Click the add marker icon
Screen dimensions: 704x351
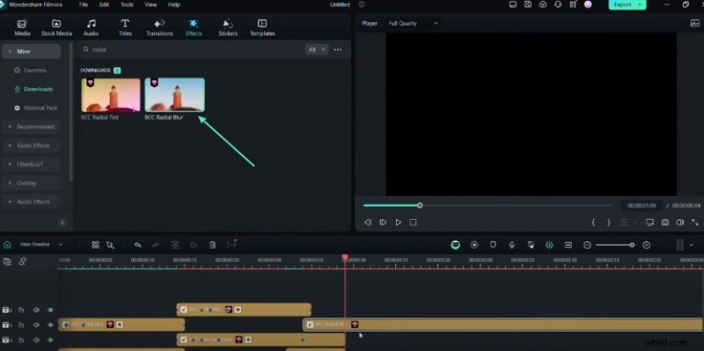point(493,245)
